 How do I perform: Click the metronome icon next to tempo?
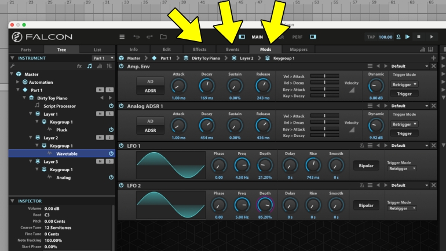(x=399, y=36)
